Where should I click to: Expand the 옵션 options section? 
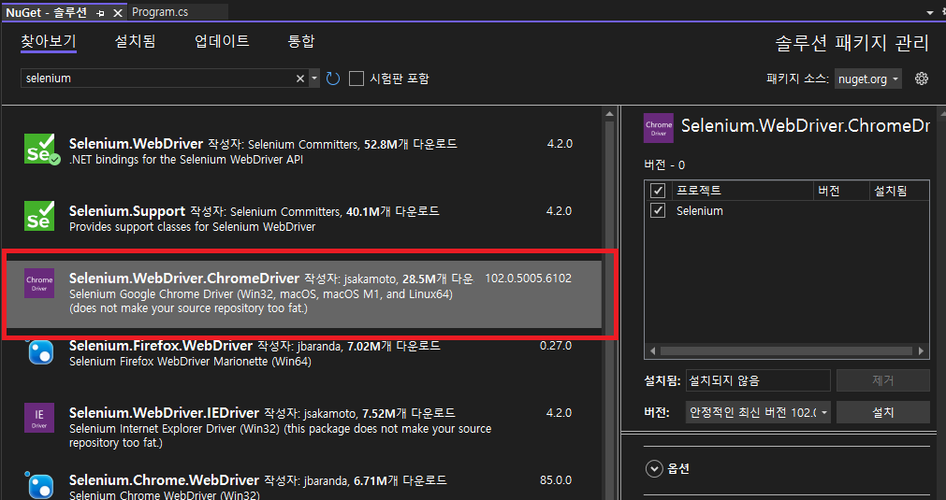coord(654,468)
